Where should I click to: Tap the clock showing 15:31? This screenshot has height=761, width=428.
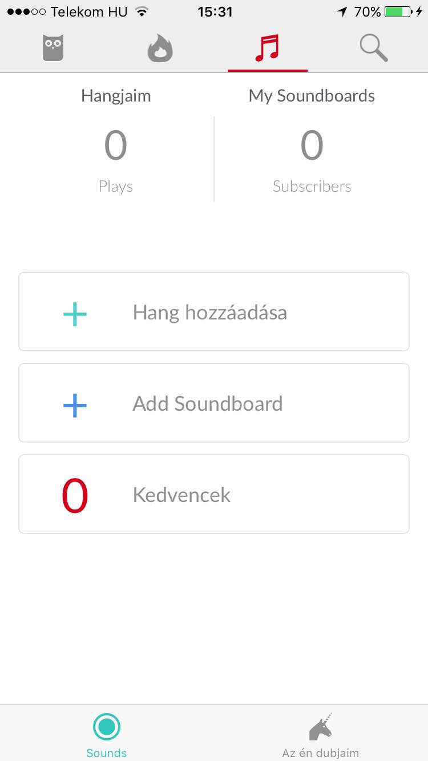(215, 11)
